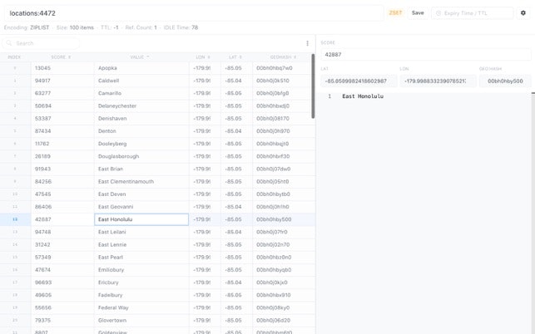The height and width of the screenshot is (334, 535).
Task: Sort by the LON column header
Action: pos(203,57)
